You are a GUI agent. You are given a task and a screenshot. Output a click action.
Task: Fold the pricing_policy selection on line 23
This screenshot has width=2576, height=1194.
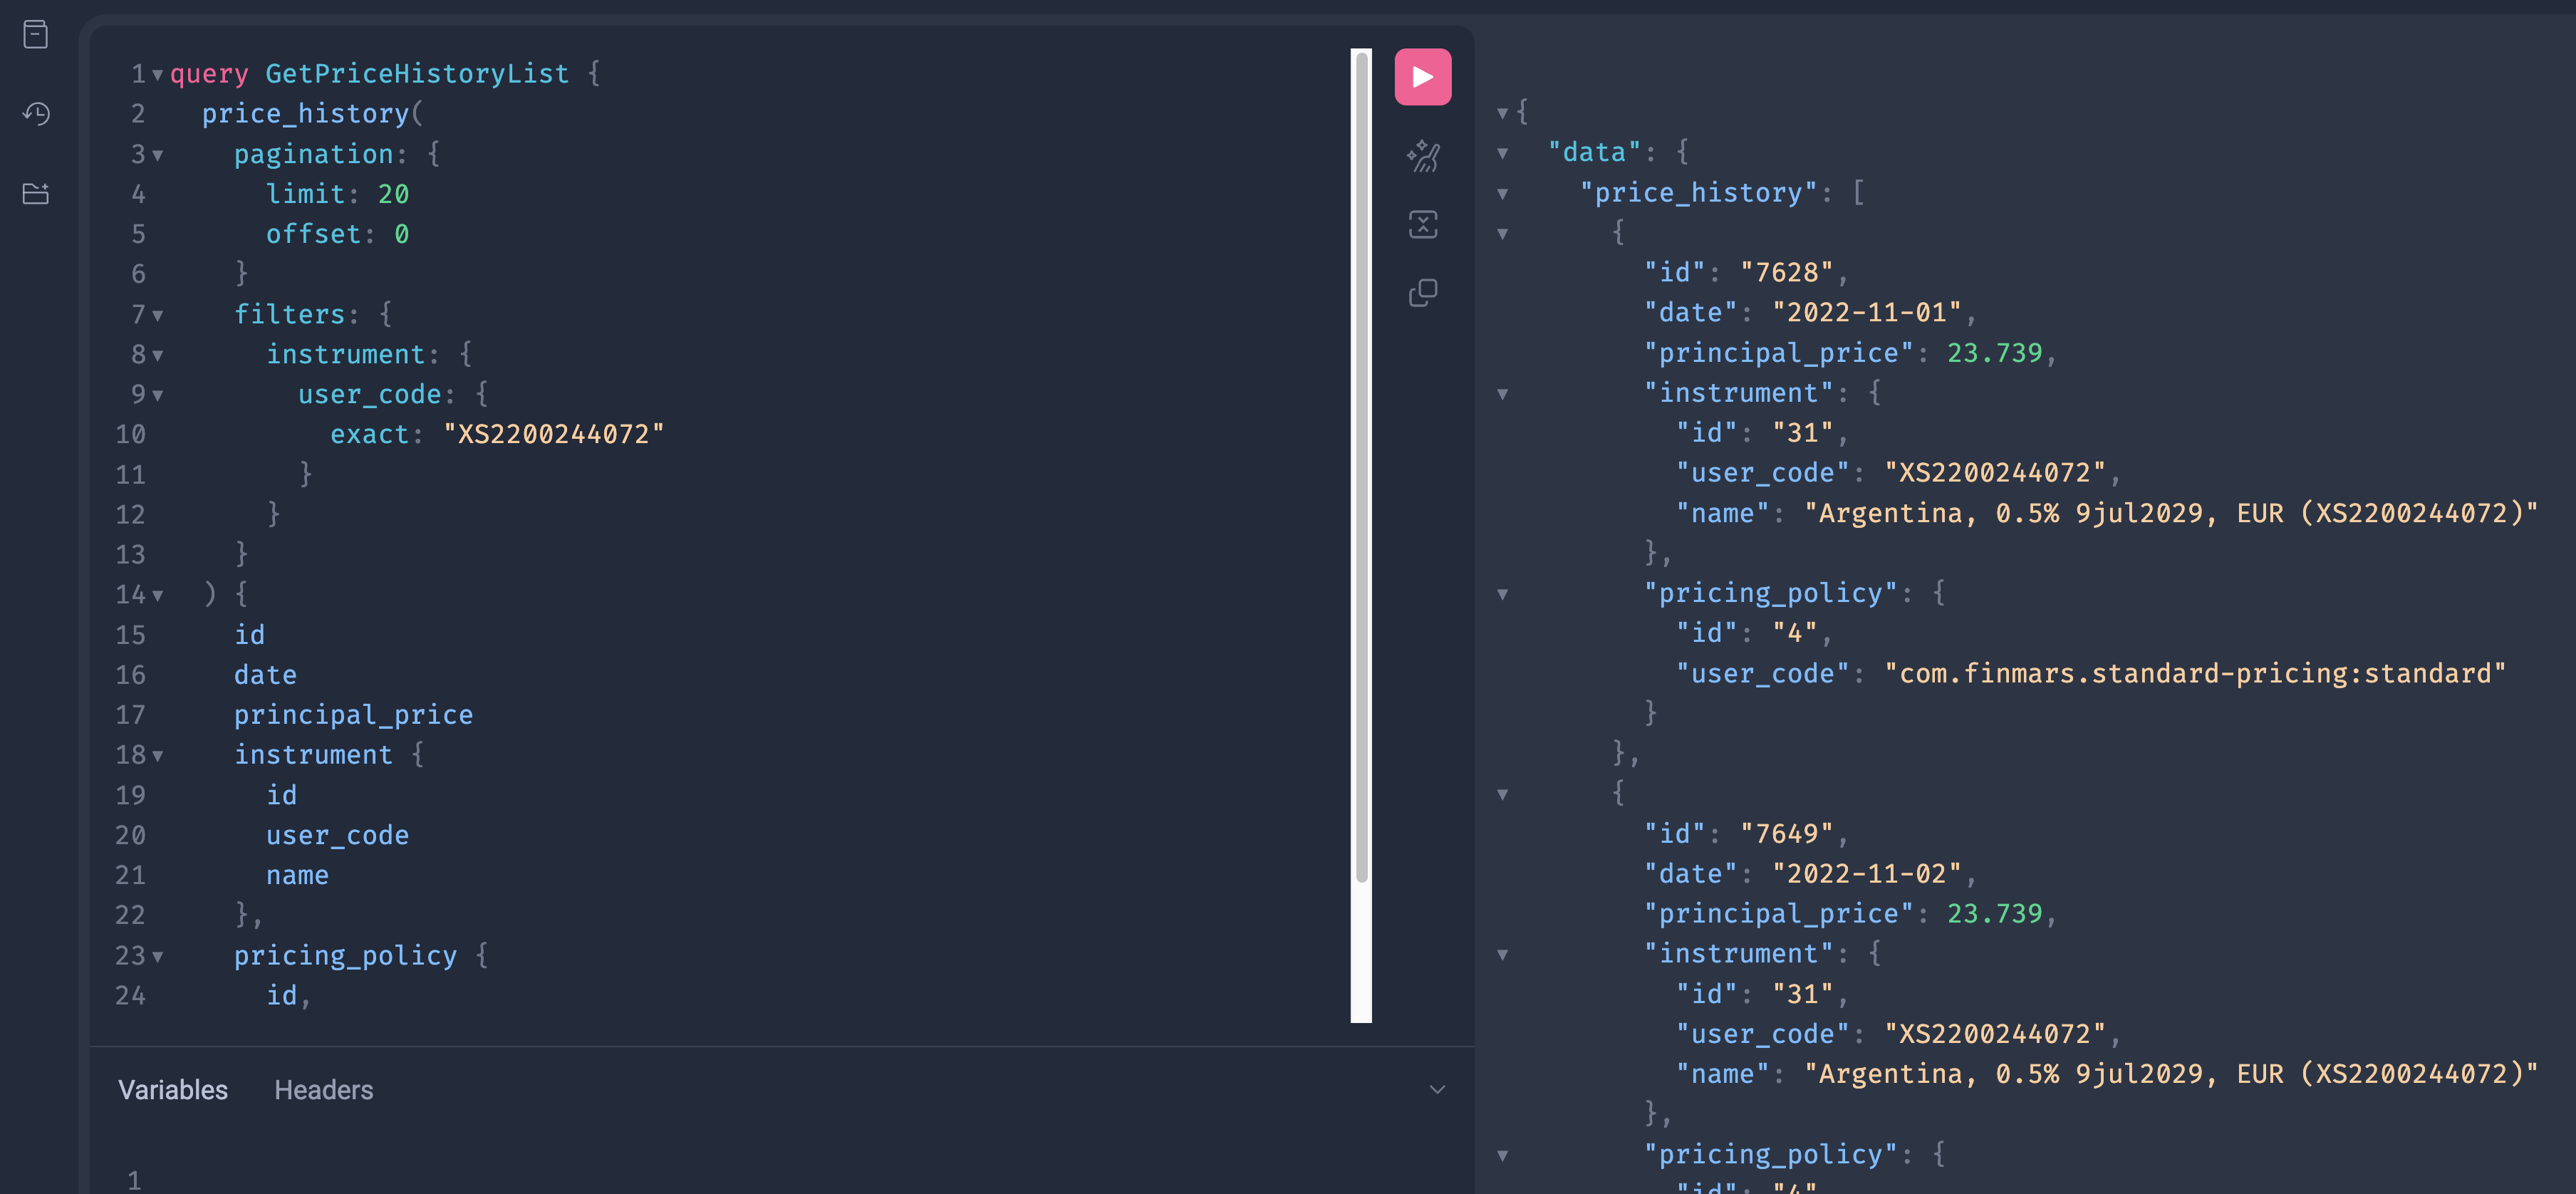coord(157,957)
